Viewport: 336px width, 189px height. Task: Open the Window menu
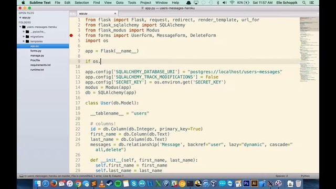click(161, 3)
